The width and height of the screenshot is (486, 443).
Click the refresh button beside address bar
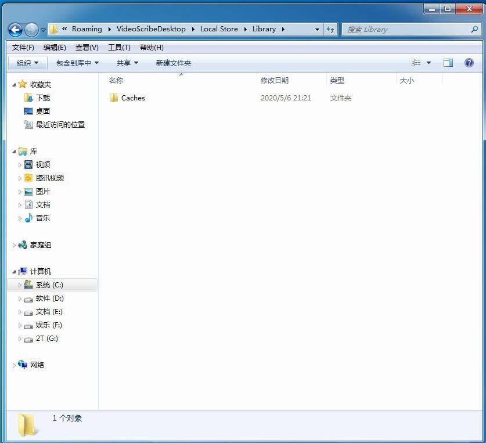tap(330, 30)
